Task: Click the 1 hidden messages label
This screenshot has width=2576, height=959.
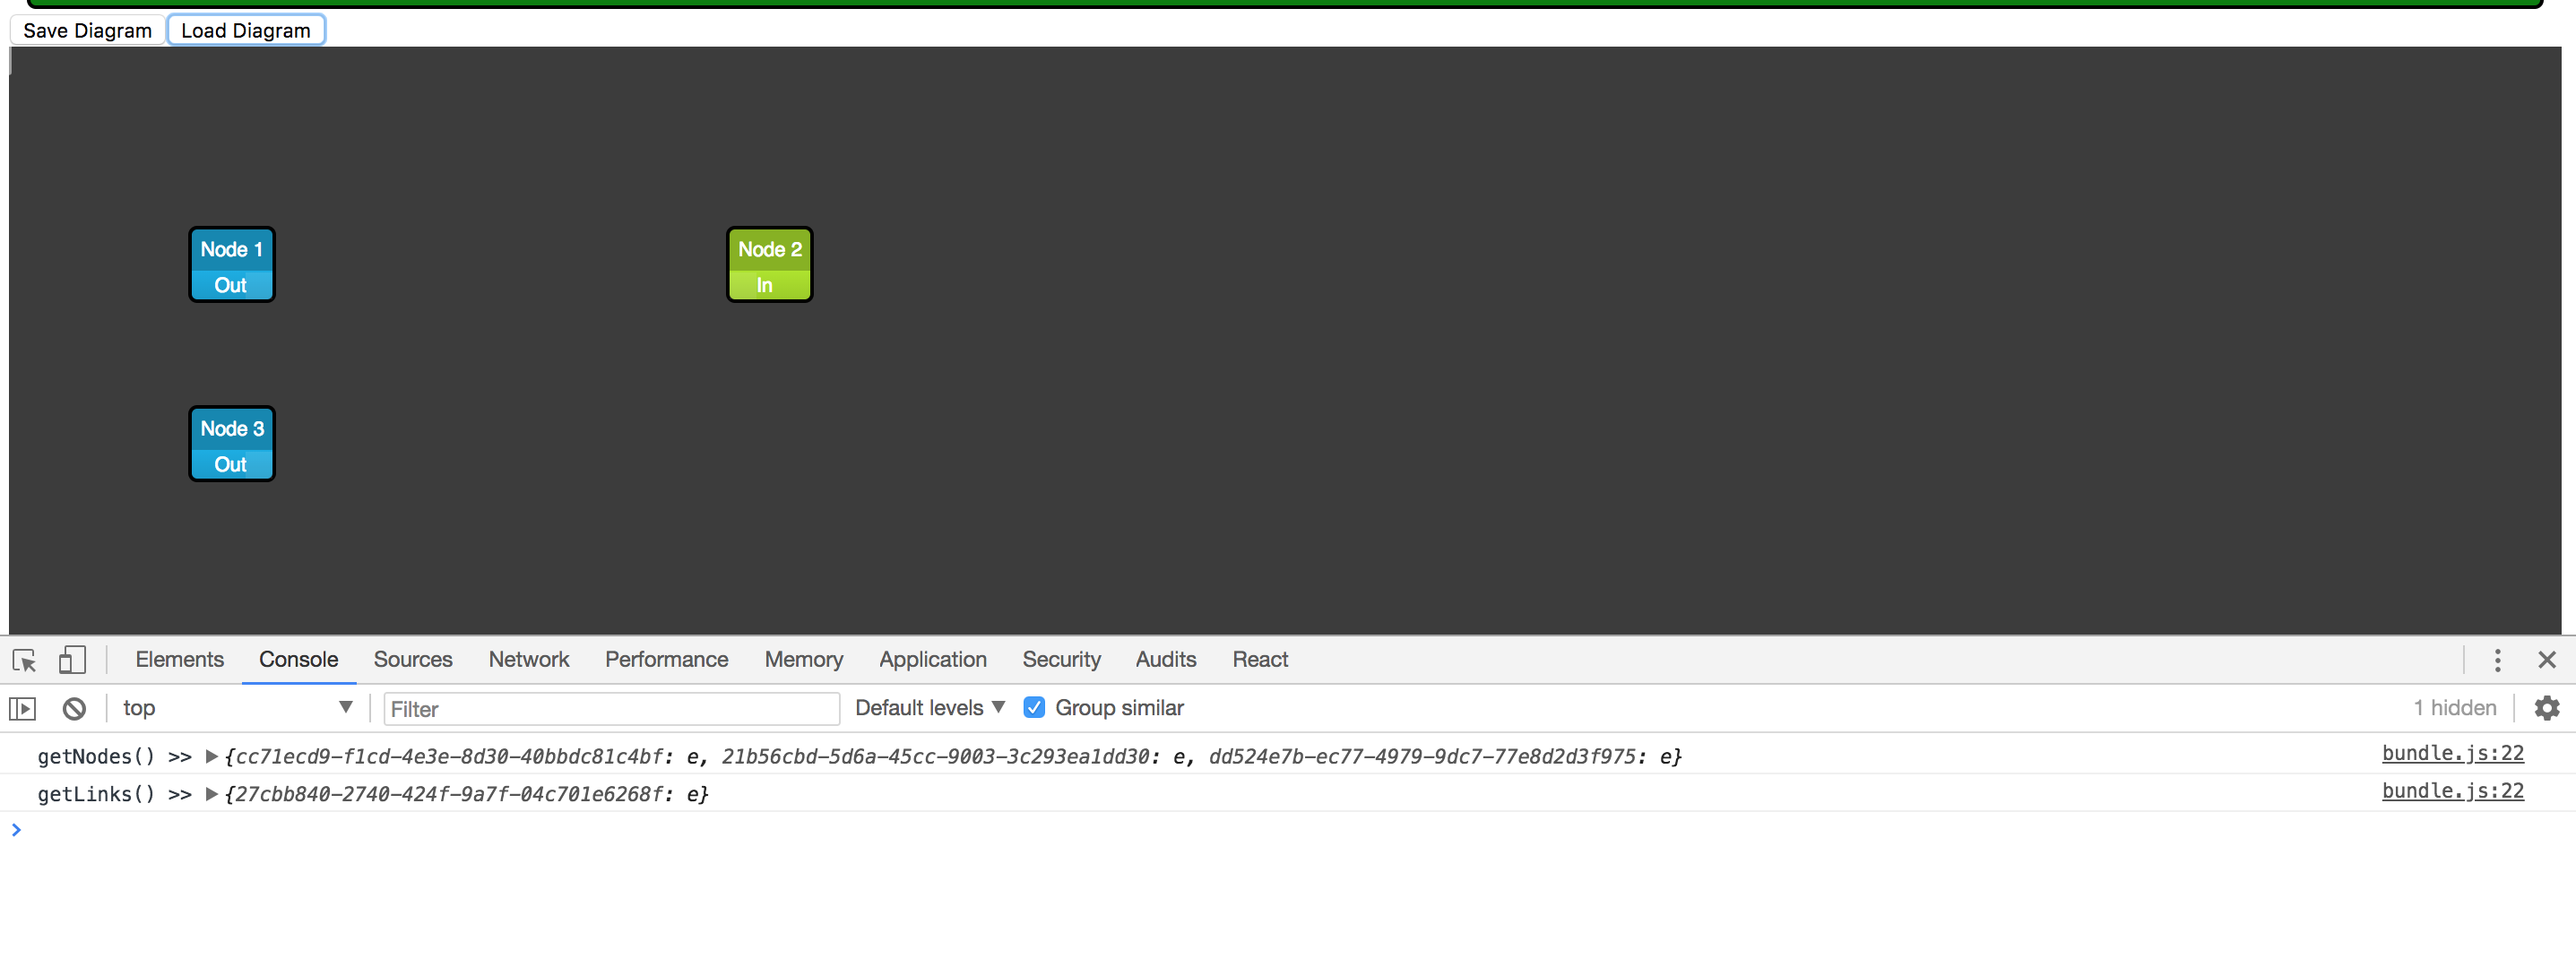Action: point(2454,708)
